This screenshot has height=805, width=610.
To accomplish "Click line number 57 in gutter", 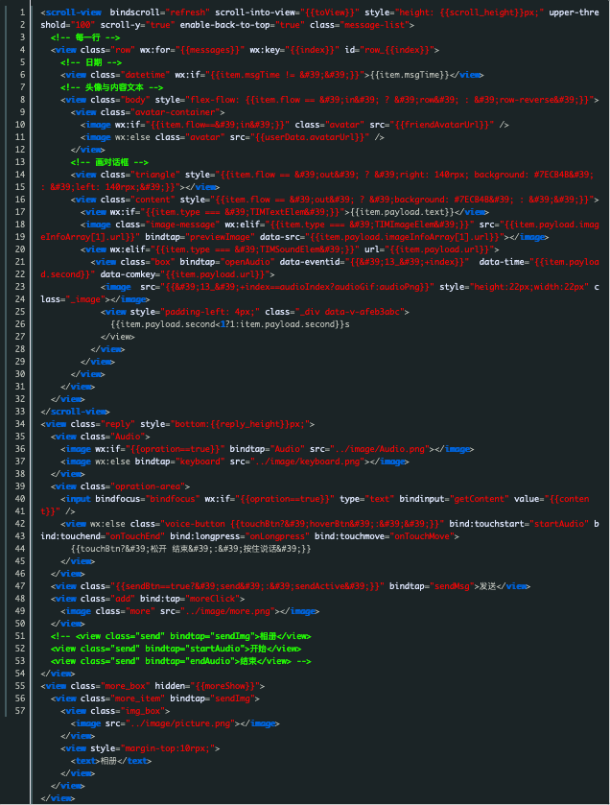I will [19, 711].
